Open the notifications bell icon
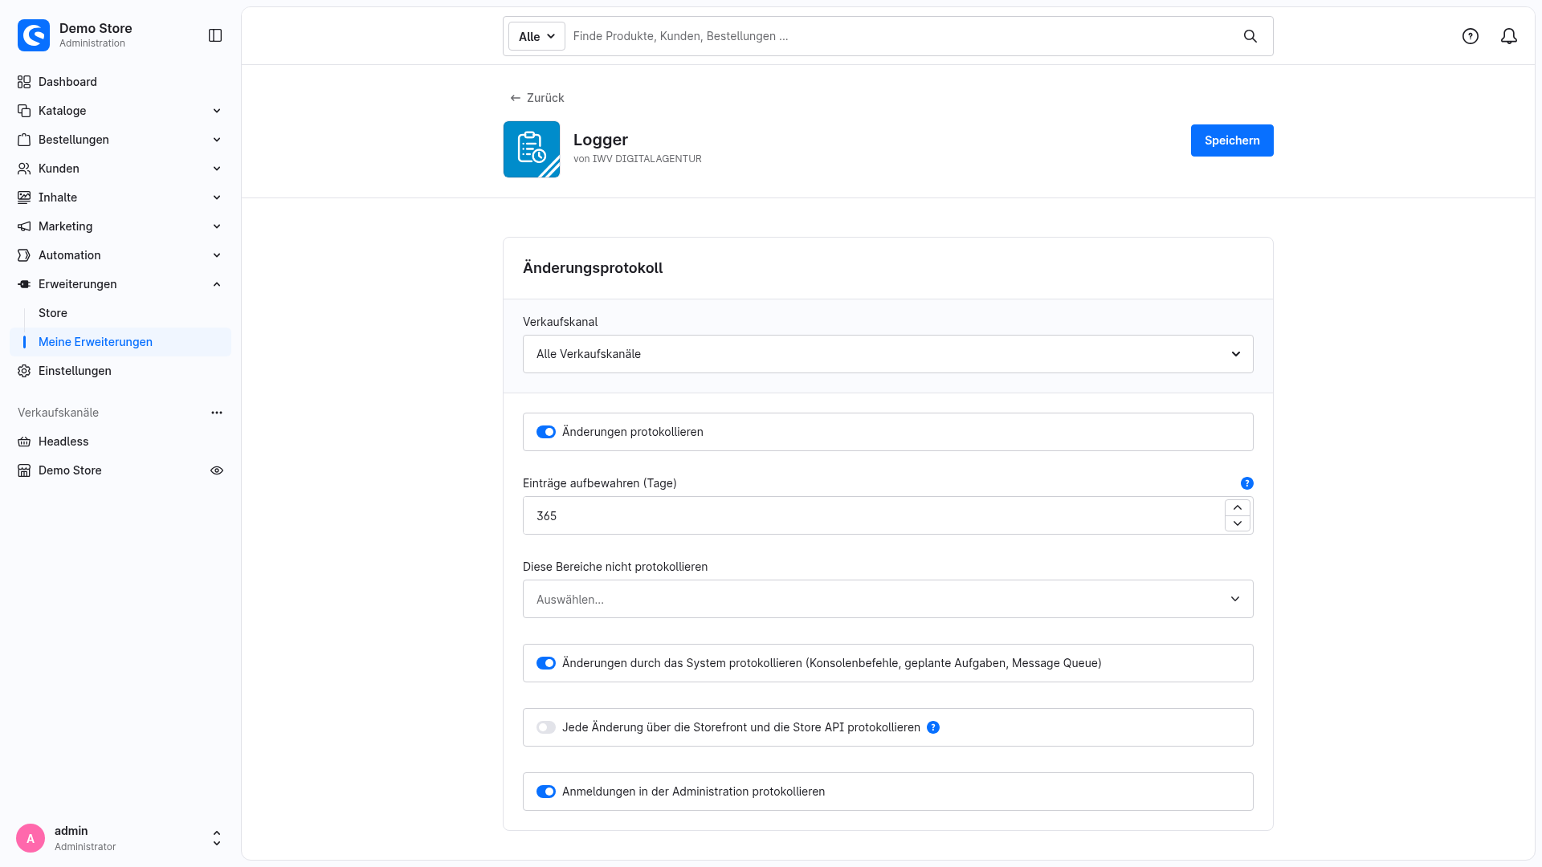The image size is (1542, 867). (1509, 36)
